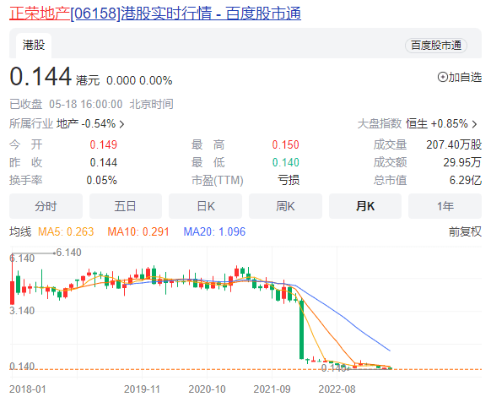Screen dimensions: 491x397
Task: Click the large green candlestick on the chart
Action: [x=301, y=329]
